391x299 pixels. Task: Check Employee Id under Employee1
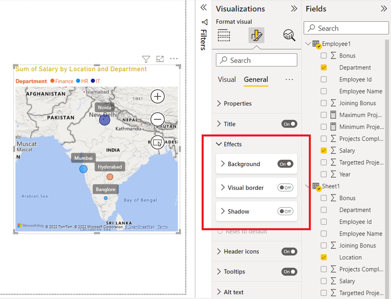(324, 79)
